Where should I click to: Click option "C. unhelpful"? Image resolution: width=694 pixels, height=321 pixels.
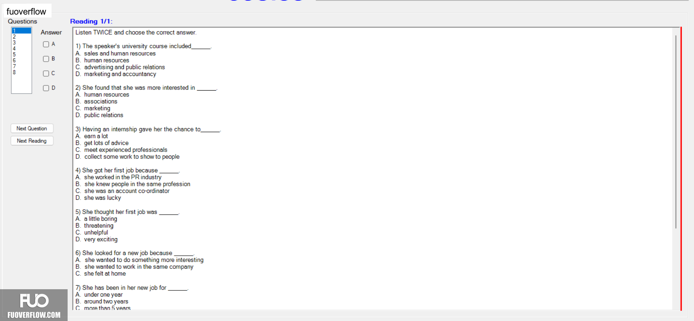click(92, 233)
